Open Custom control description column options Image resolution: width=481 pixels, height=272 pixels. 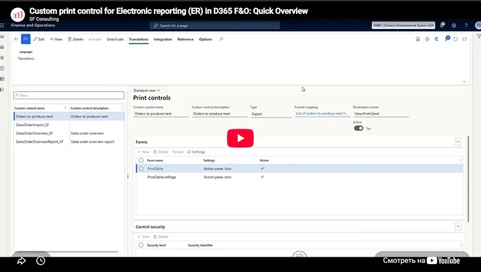click(122, 108)
